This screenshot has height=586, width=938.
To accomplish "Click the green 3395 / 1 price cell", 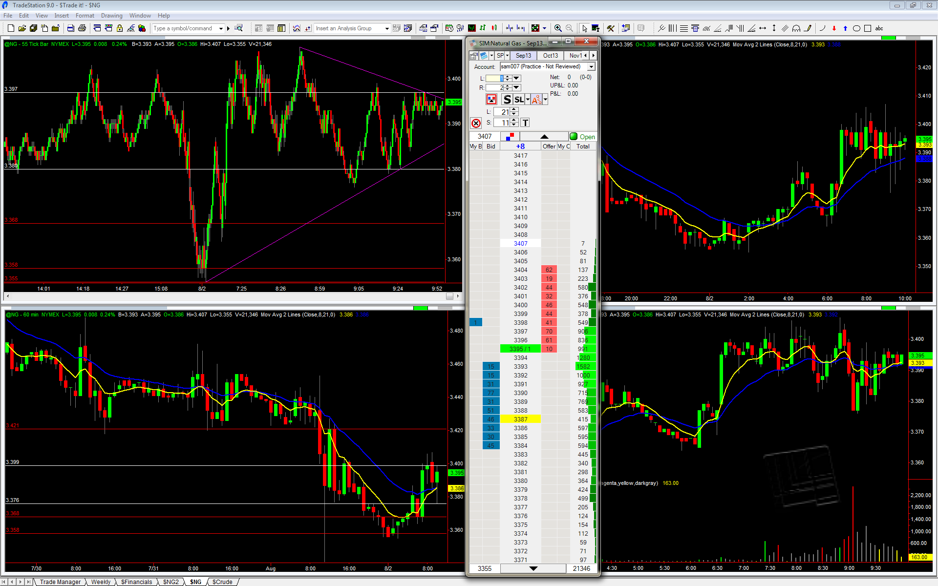I will 520,349.
